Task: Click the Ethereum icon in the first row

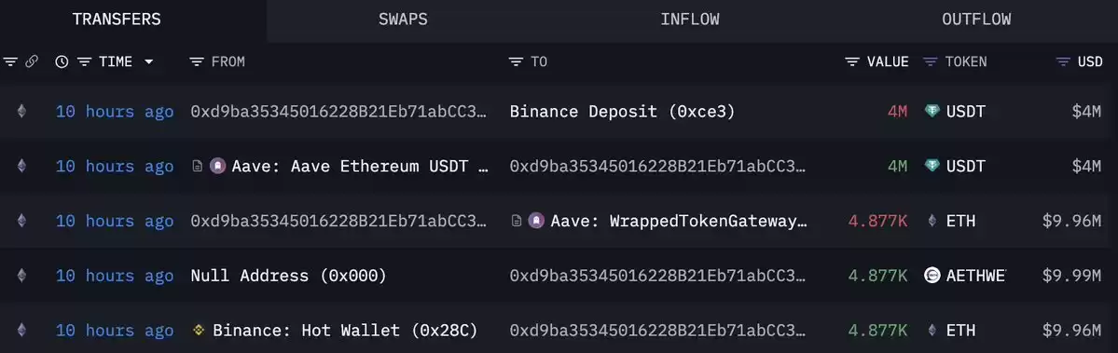Action: click(x=21, y=111)
